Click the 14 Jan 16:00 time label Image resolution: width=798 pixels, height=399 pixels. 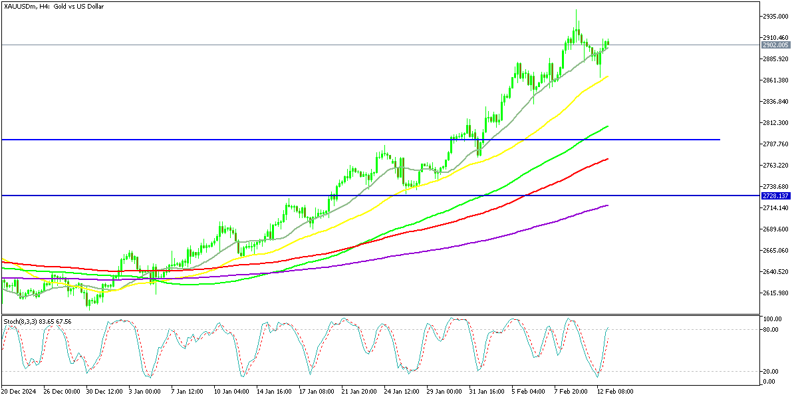click(x=275, y=392)
